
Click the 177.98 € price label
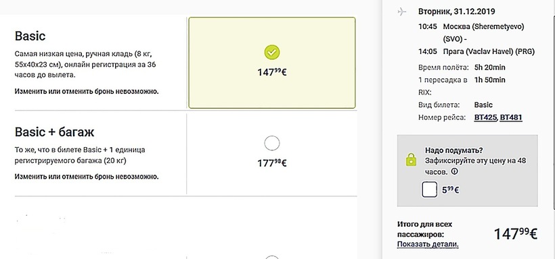pos(272,163)
